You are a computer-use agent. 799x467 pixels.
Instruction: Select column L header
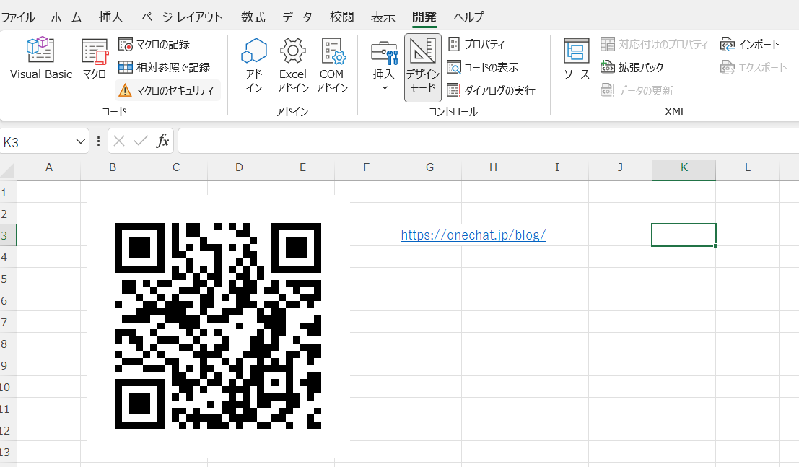click(748, 167)
